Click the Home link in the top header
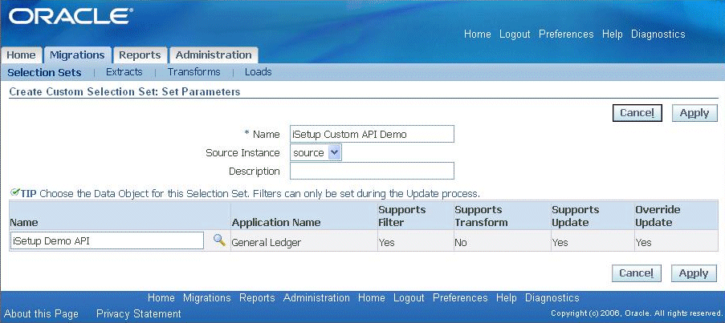This screenshot has width=725, height=323. [478, 34]
